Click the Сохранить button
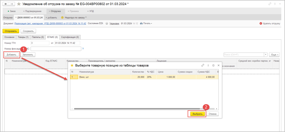Viewport: 285px width, 132px height. pos(28,31)
